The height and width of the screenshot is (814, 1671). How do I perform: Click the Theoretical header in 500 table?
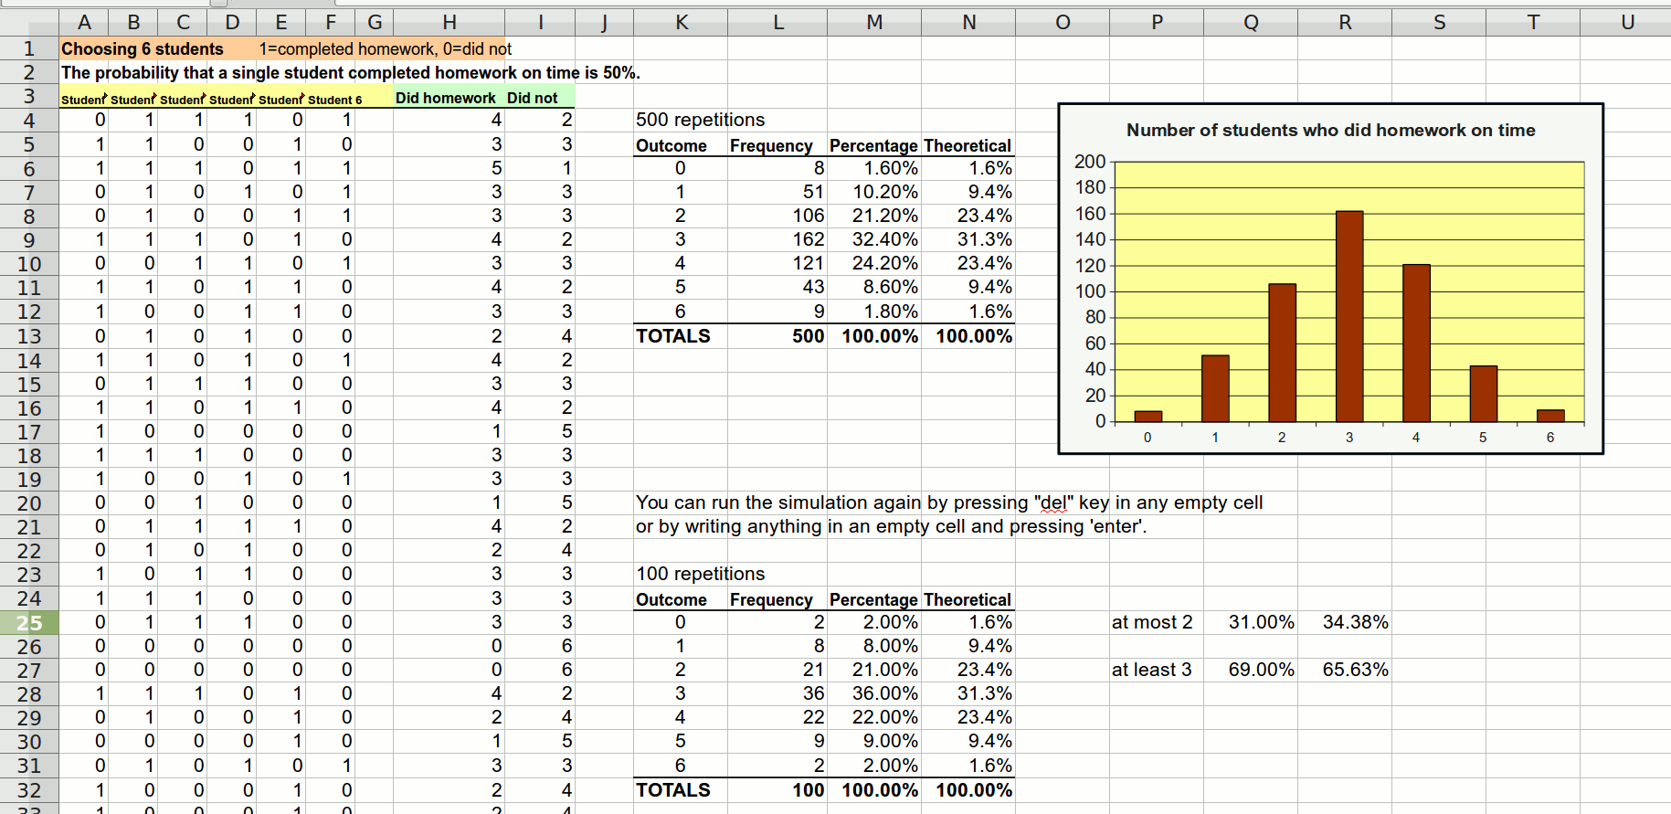(968, 145)
